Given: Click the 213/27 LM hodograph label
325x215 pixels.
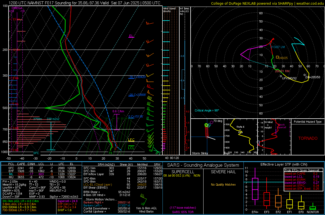Looking at the screenshot, I should pos(278,47).
